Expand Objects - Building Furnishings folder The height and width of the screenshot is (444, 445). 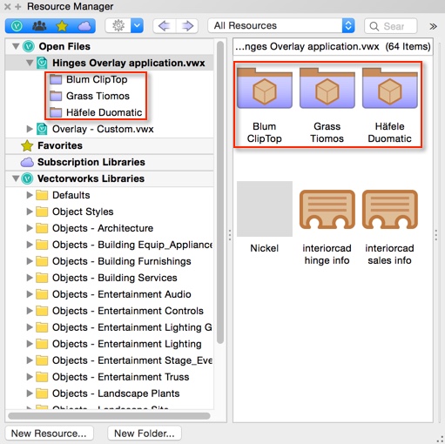pos(30,261)
